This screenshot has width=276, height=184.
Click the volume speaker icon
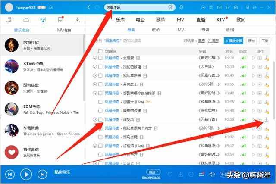coord(212,174)
